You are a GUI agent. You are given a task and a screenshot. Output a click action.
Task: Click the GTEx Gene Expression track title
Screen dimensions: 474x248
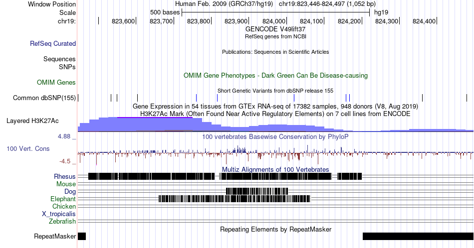click(275, 106)
